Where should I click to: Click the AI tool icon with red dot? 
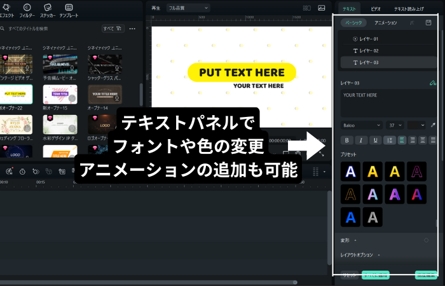10,171
